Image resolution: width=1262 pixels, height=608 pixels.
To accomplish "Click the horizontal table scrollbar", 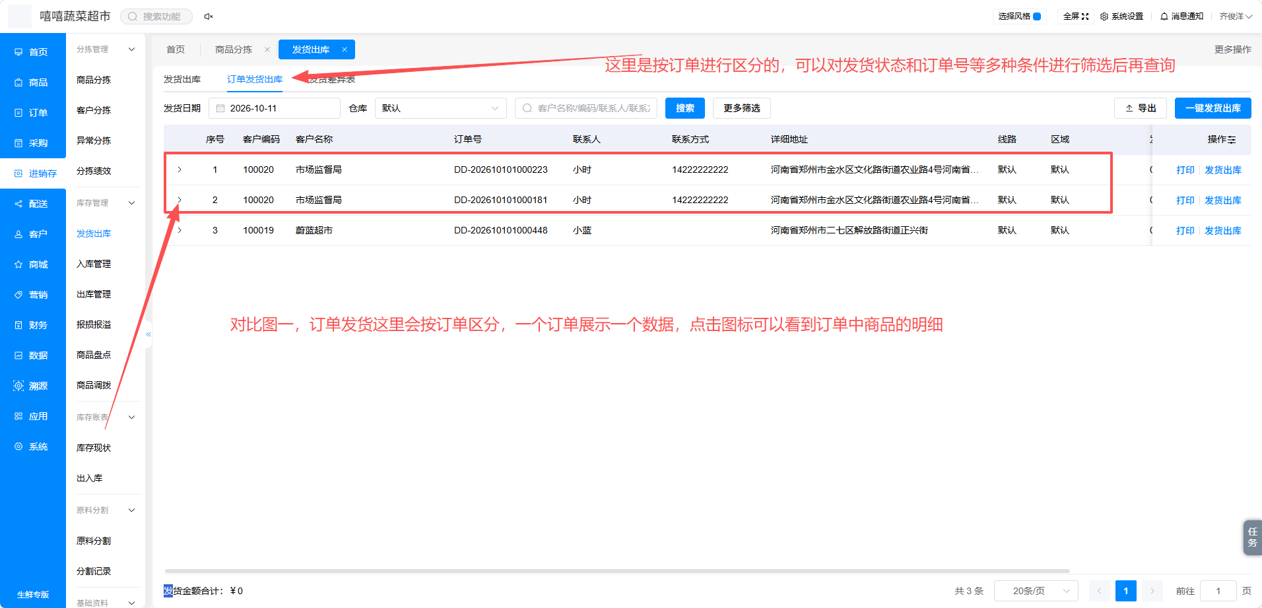I will point(617,571).
